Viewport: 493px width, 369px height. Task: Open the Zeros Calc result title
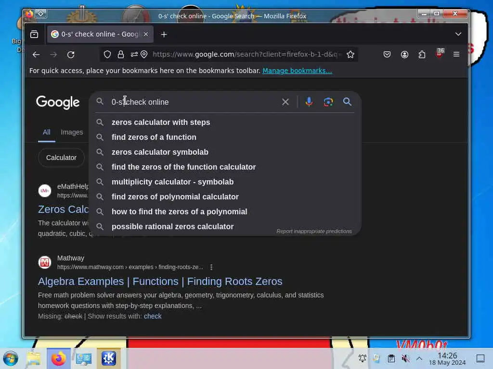63,209
